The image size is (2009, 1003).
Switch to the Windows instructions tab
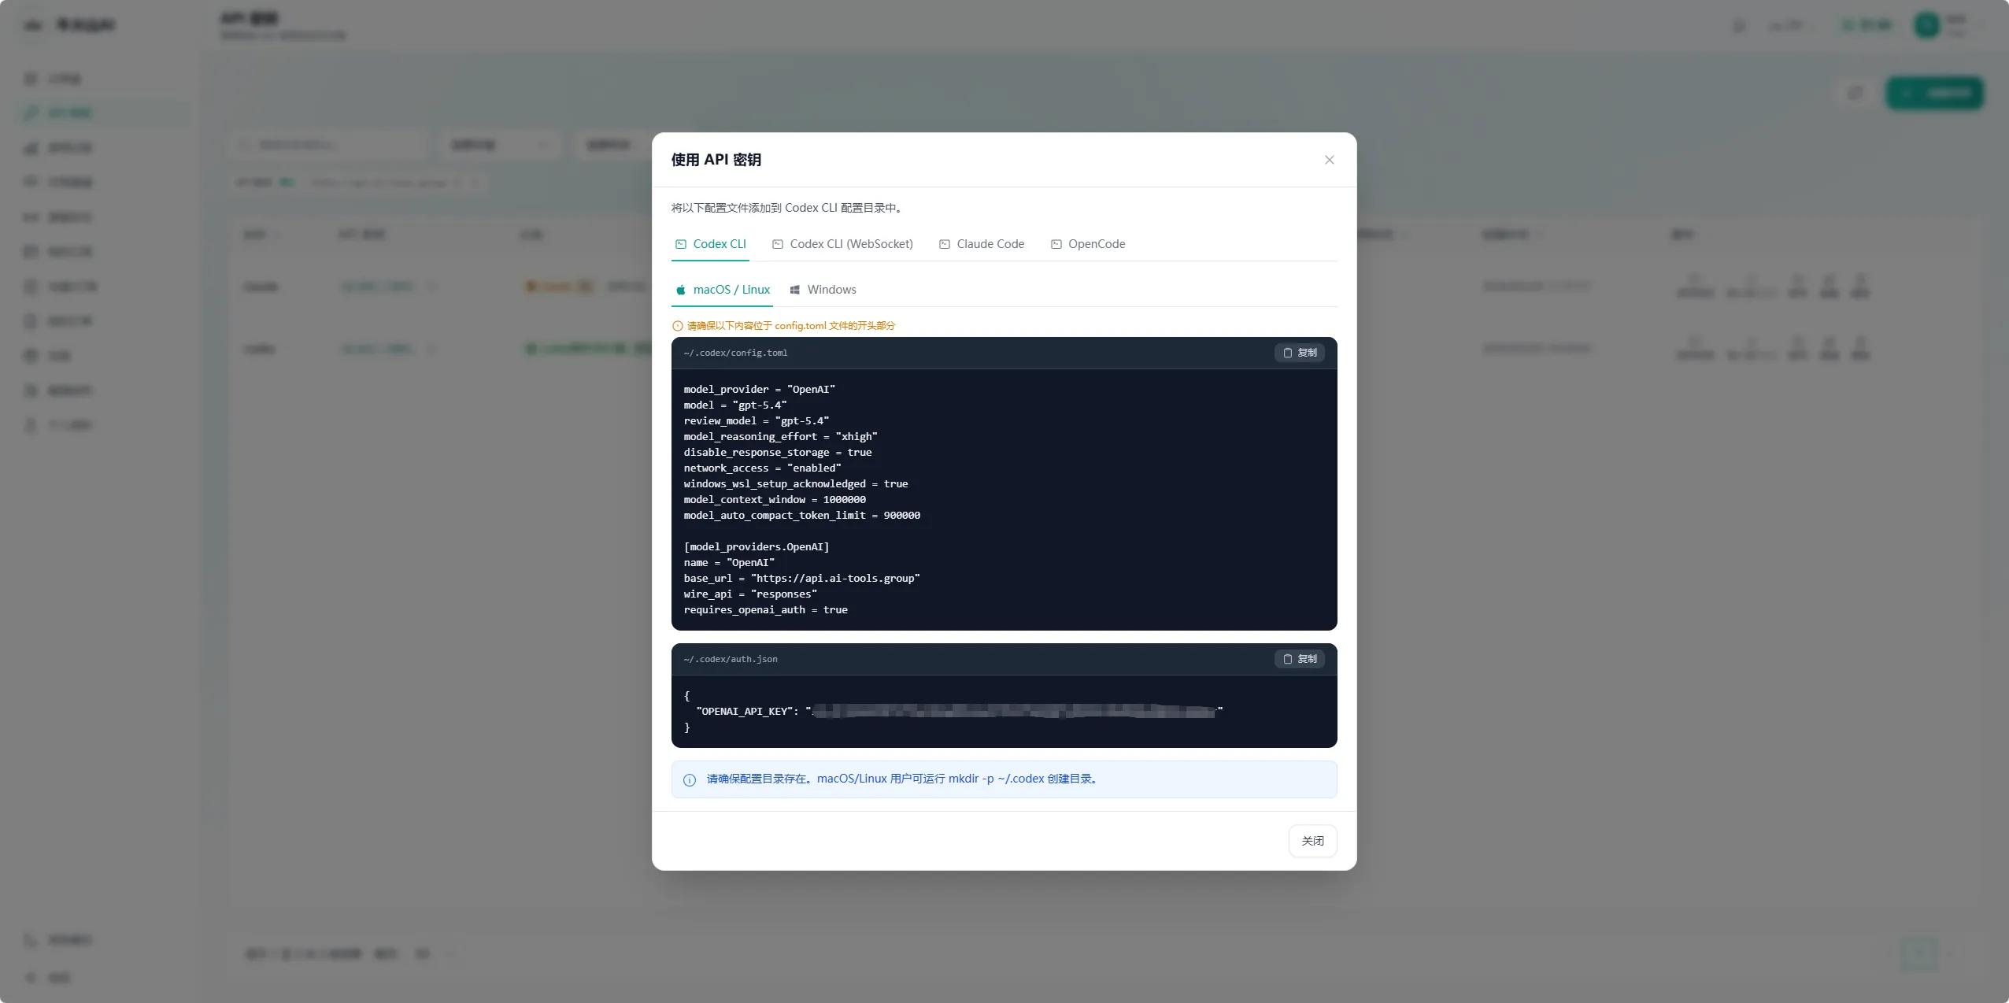coord(823,290)
